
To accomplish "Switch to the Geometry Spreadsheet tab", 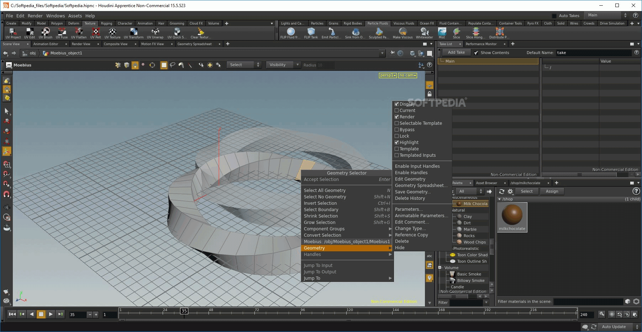I will (194, 44).
